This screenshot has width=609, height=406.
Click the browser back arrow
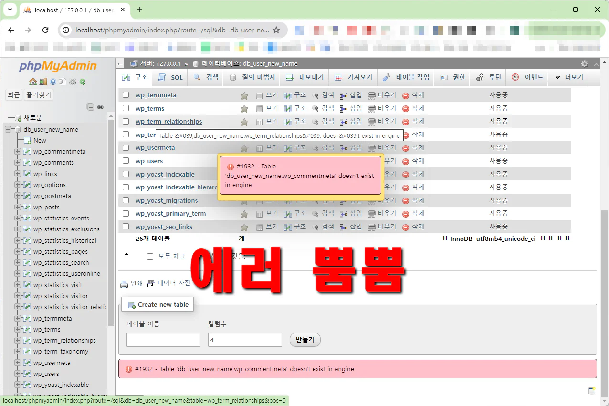pos(11,30)
